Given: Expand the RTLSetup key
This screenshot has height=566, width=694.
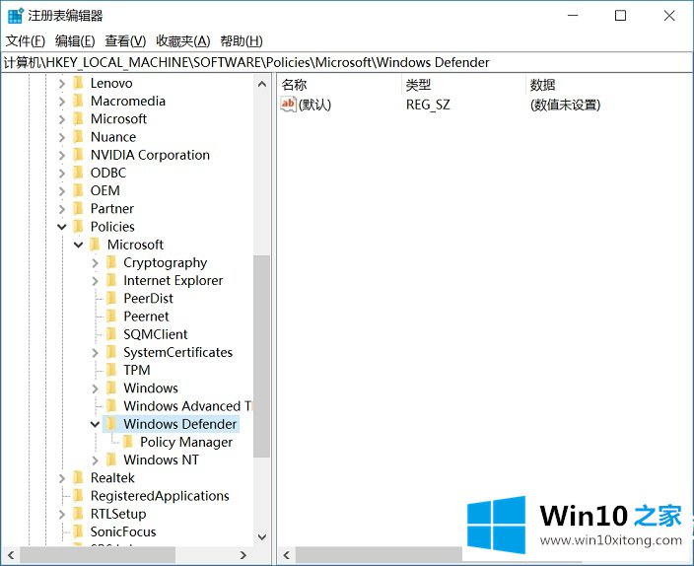Looking at the screenshot, I should [x=62, y=514].
